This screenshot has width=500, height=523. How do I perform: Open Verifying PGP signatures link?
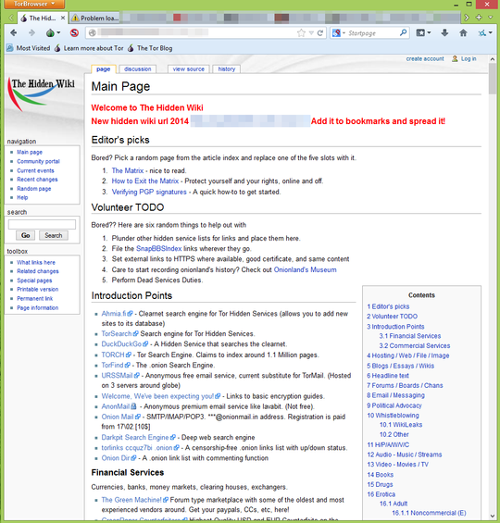tap(149, 193)
